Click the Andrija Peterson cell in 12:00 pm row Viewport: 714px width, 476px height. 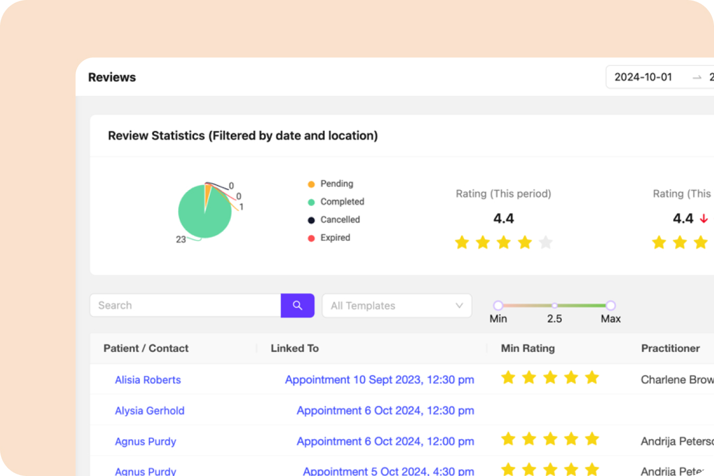(677, 441)
